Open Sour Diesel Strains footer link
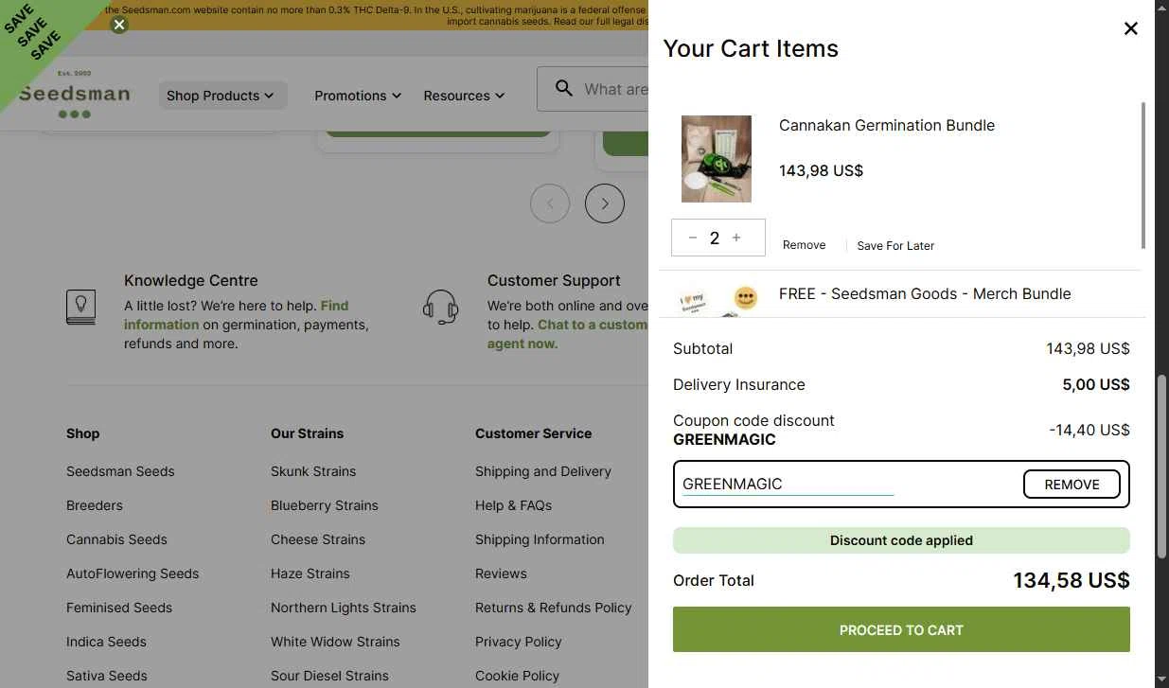 pos(329,676)
